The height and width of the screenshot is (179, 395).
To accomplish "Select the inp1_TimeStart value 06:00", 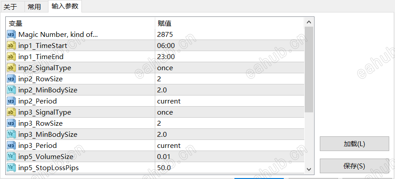I will [x=166, y=46].
